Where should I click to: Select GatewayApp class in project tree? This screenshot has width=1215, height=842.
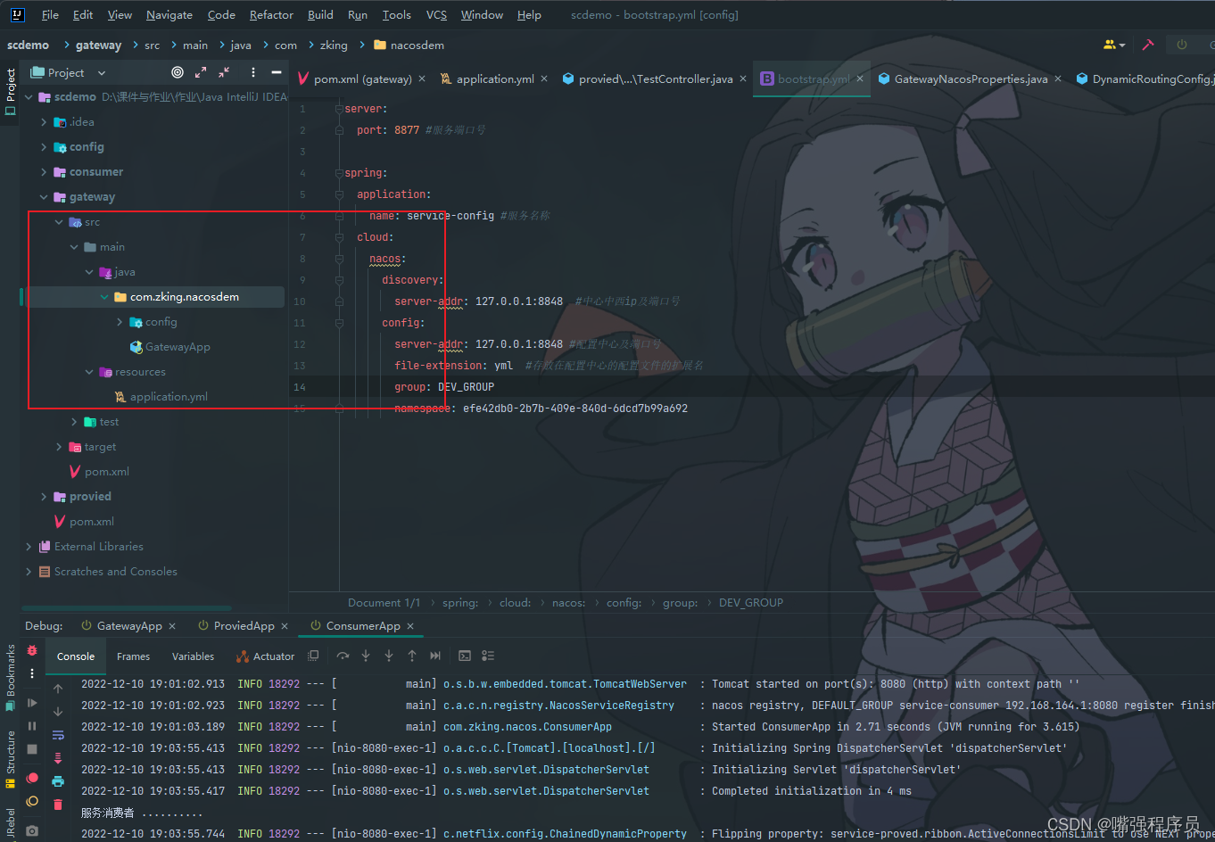pos(178,347)
